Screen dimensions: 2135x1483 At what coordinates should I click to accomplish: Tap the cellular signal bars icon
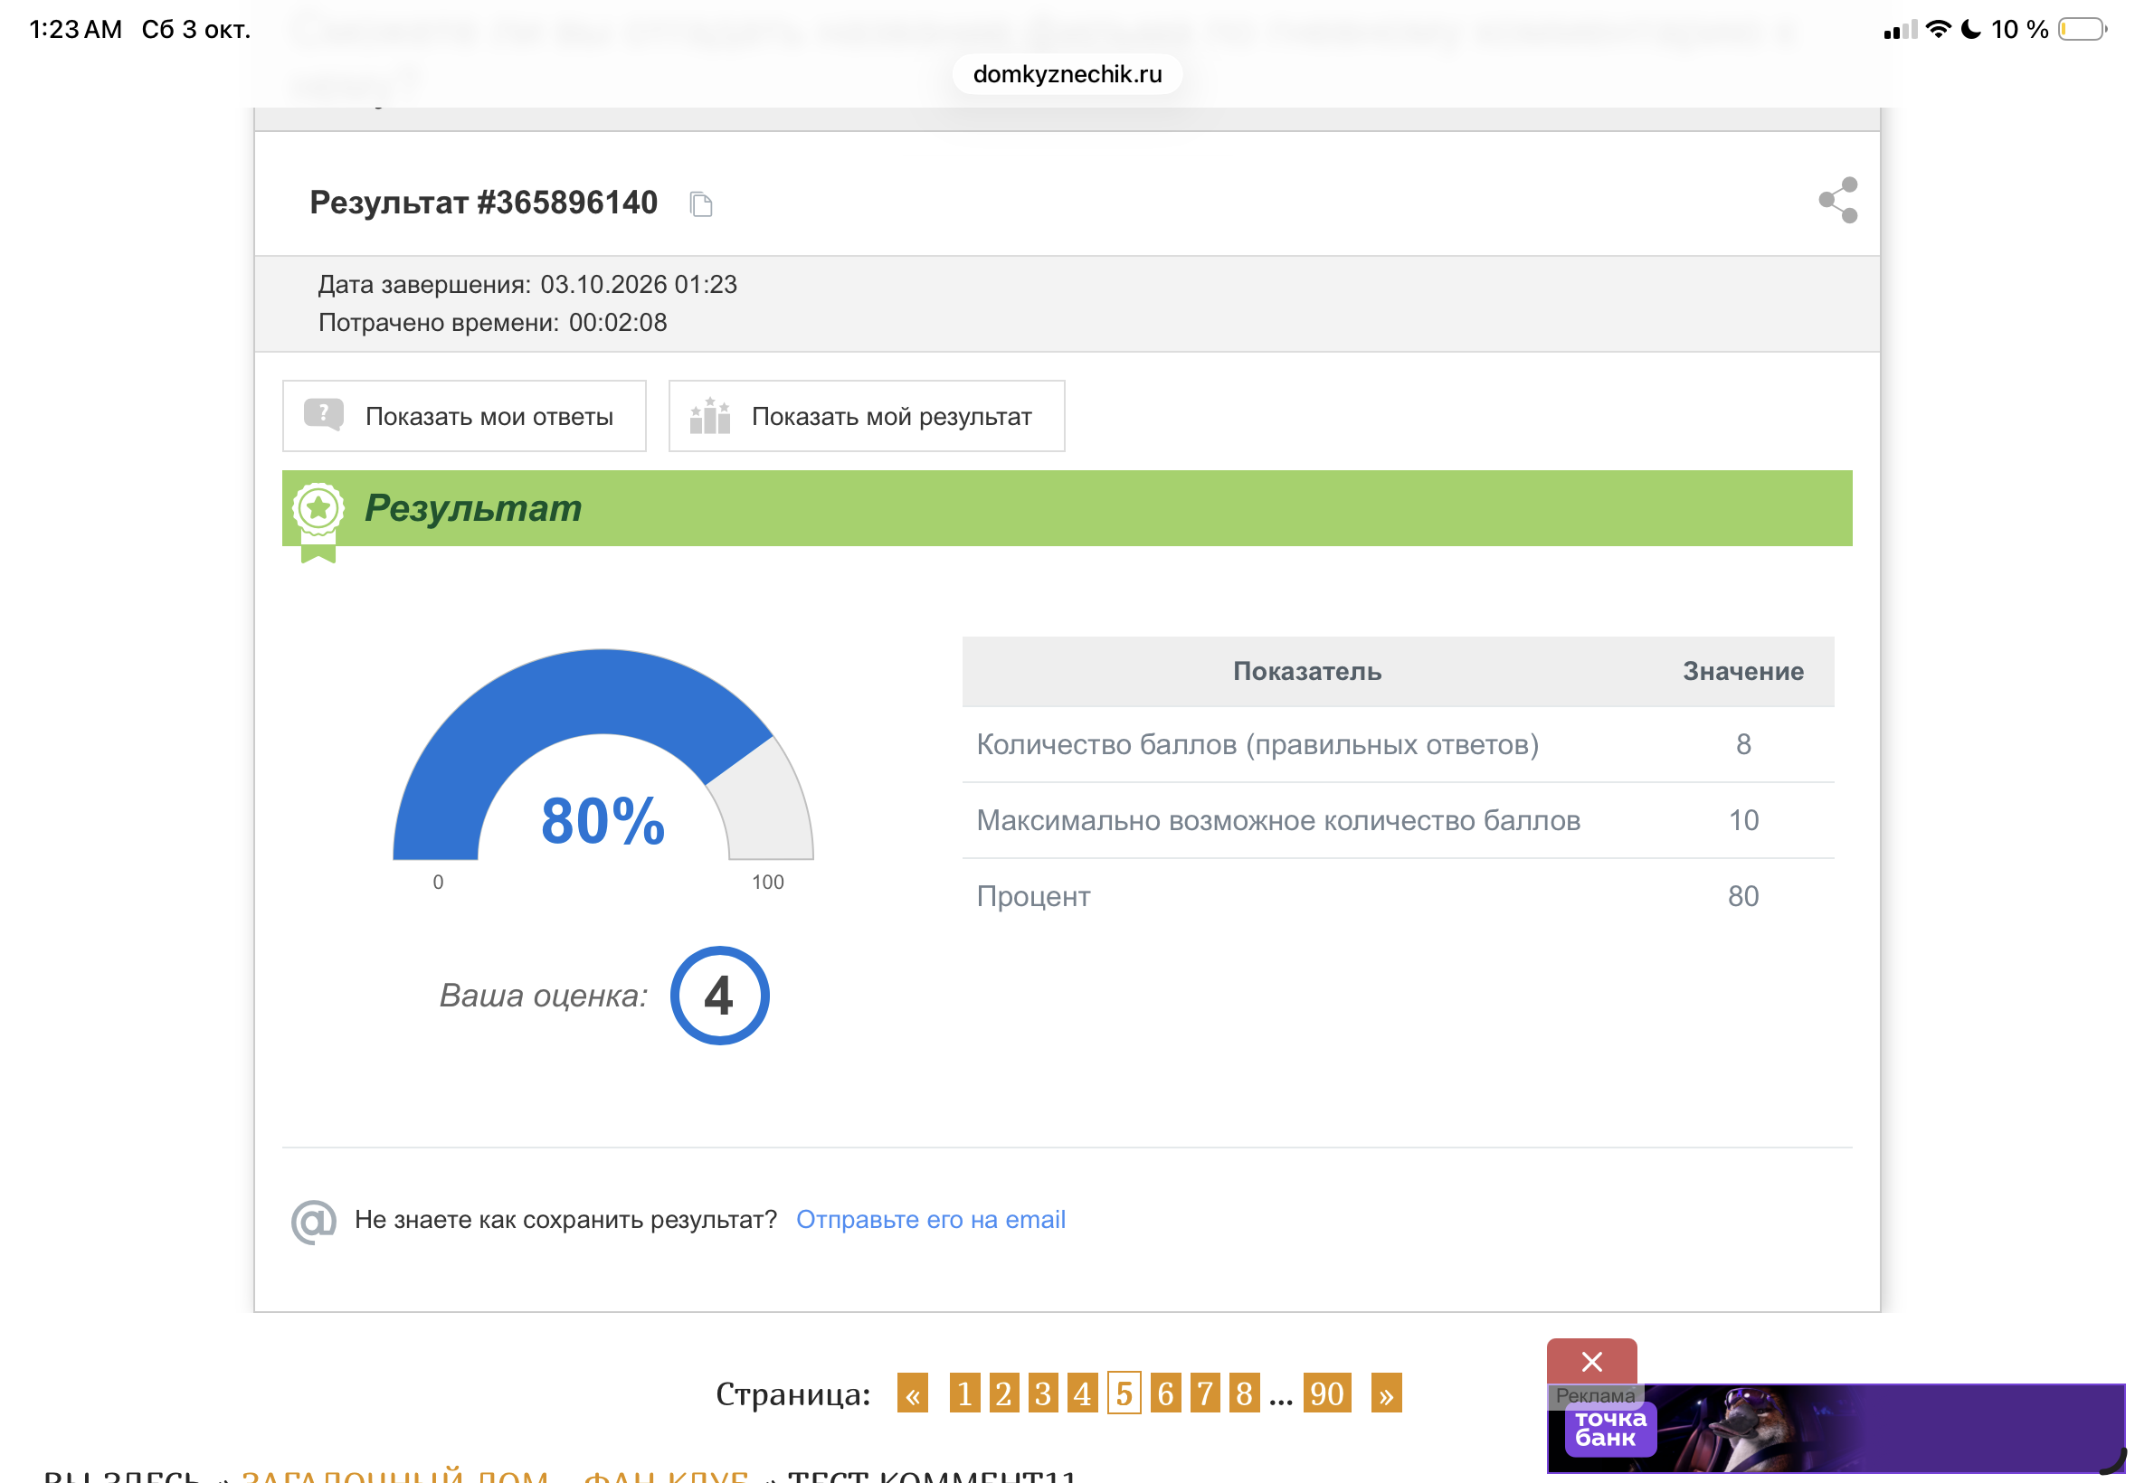point(1900,30)
